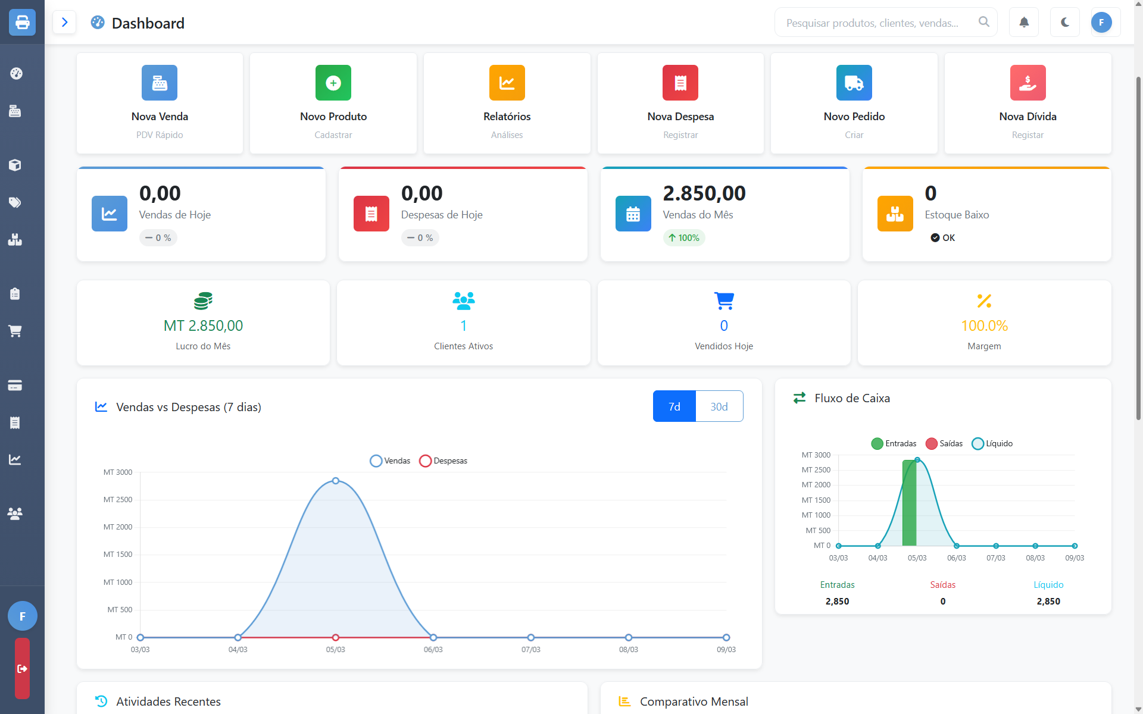1143x714 pixels.
Task: Click the tags icon in sidebar
Action: [15, 202]
